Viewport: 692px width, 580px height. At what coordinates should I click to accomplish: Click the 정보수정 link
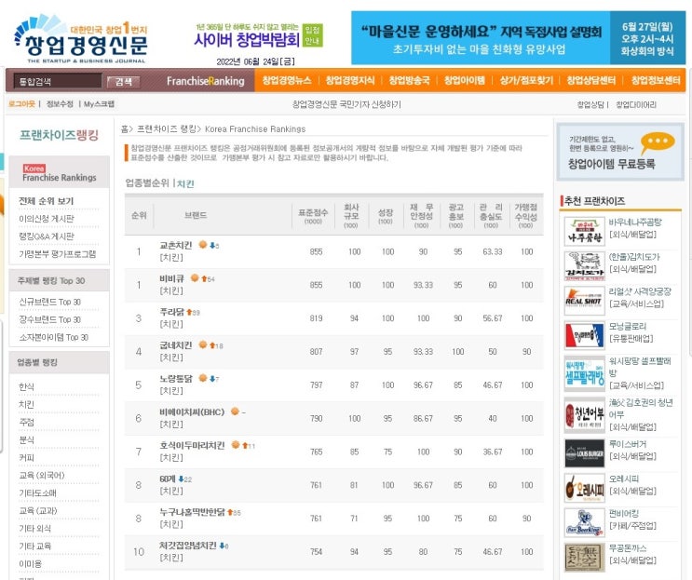[60, 104]
